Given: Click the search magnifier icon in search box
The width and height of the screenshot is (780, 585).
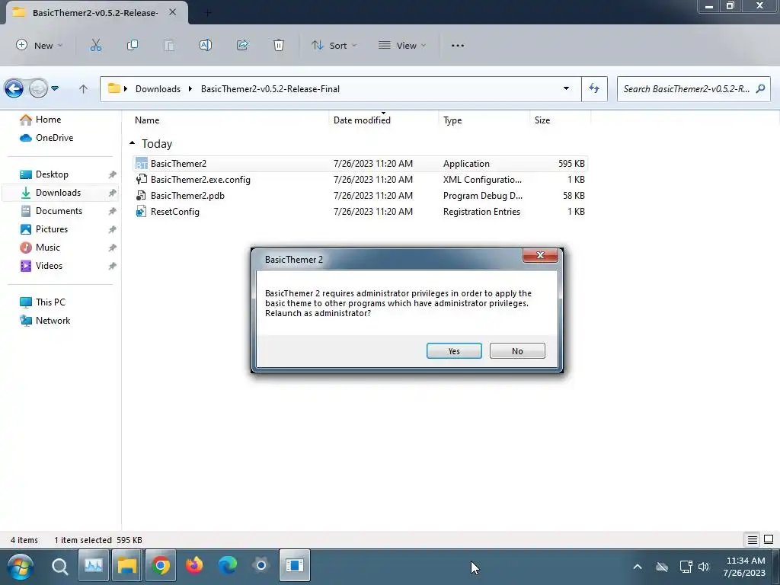Looking at the screenshot, I should pos(760,88).
